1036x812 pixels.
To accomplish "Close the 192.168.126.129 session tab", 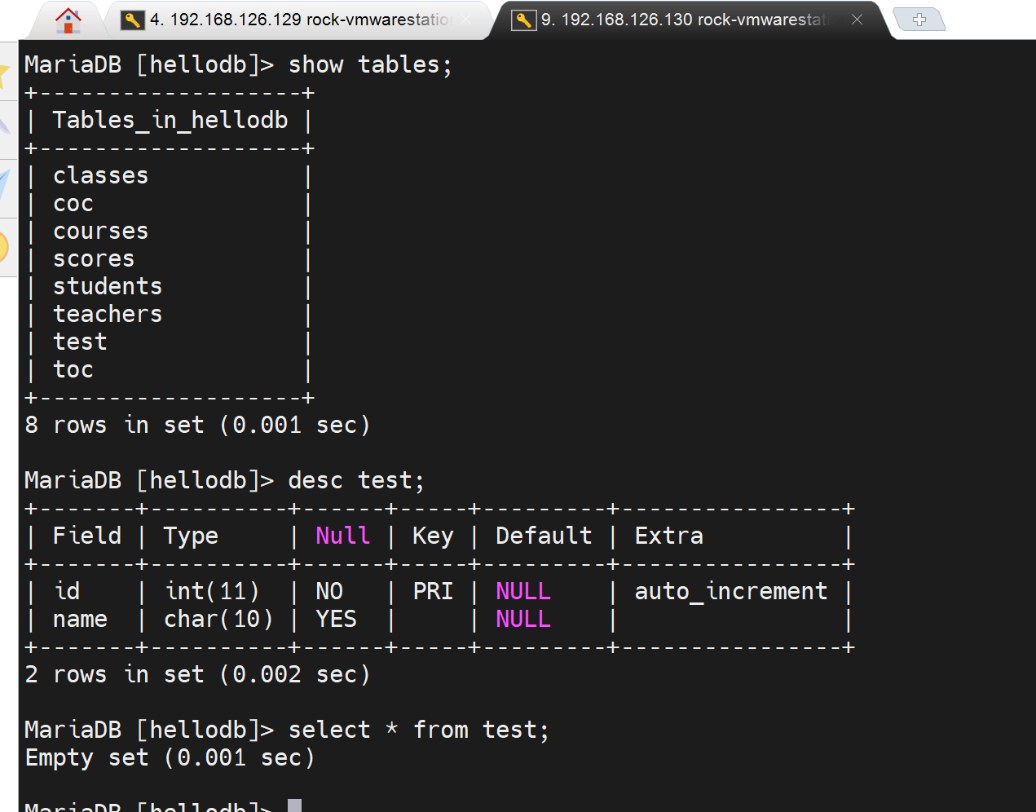I will point(466,20).
